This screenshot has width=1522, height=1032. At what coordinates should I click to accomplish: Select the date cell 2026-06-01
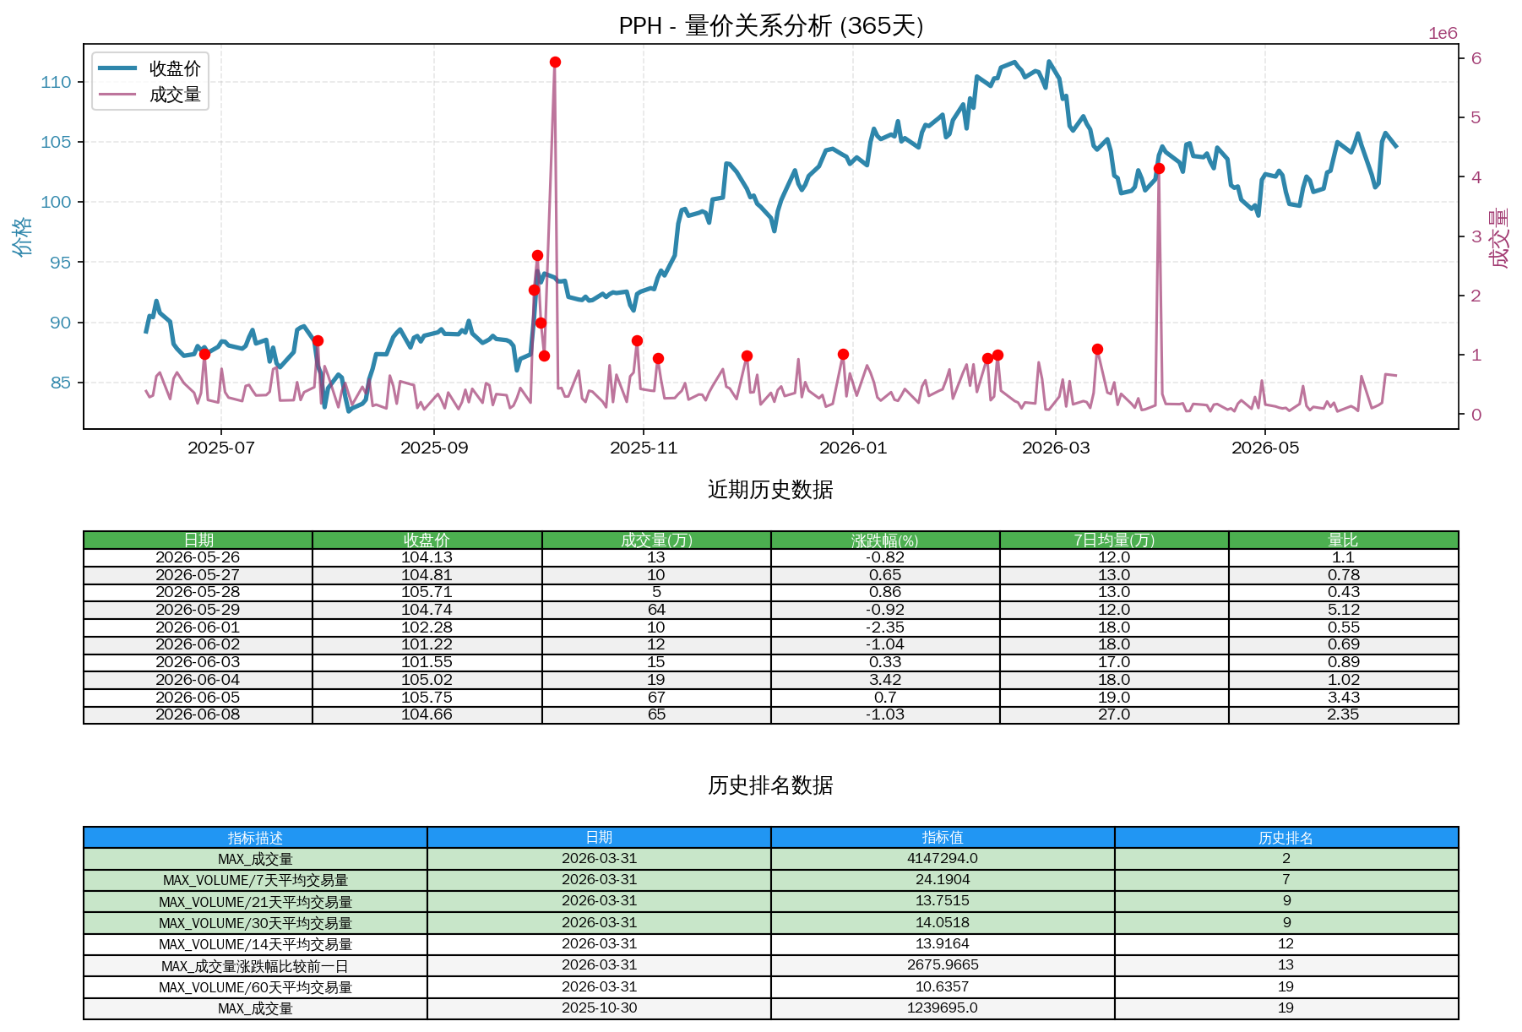pyautogui.click(x=198, y=627)
